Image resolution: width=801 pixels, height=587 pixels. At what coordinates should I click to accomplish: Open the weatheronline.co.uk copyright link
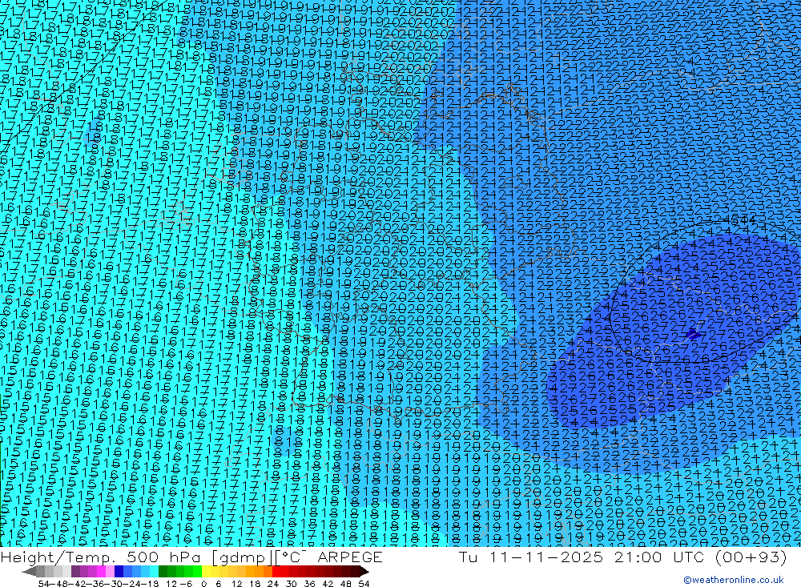pos(734,580)
